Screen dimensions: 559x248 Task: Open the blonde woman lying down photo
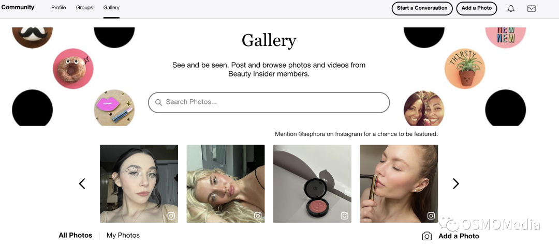226,183
